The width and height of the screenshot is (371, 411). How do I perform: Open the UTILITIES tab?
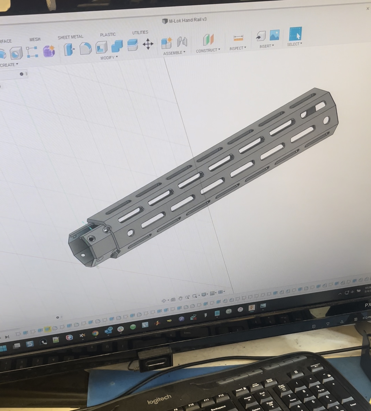140,32
